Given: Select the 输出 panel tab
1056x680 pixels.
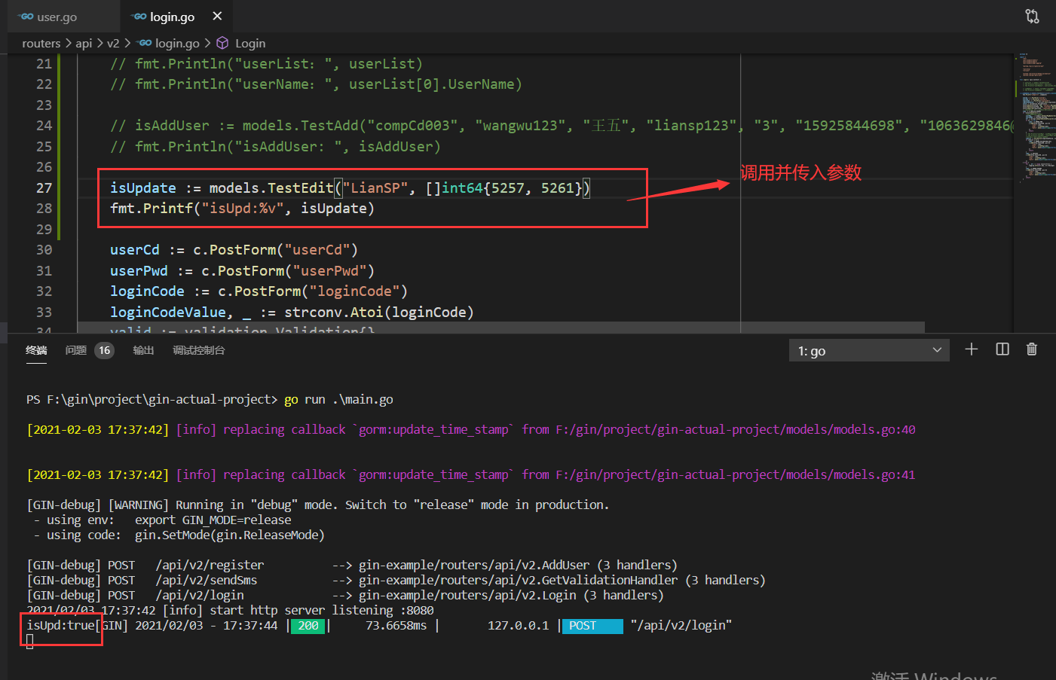Looking at the screenshot, I should click(142, 349).
